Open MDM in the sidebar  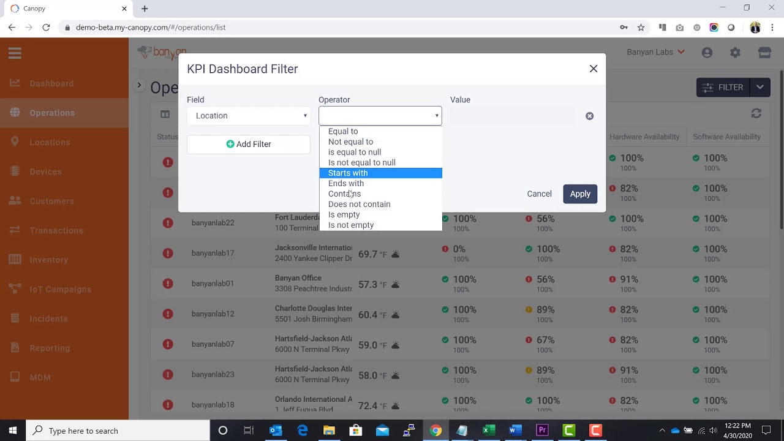tap(40, 377)
